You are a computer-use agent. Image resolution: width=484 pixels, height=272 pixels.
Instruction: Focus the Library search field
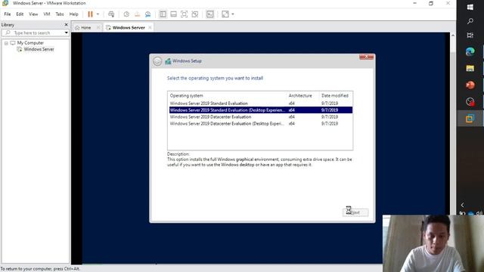pyautogui.click(x=33, y=32)
